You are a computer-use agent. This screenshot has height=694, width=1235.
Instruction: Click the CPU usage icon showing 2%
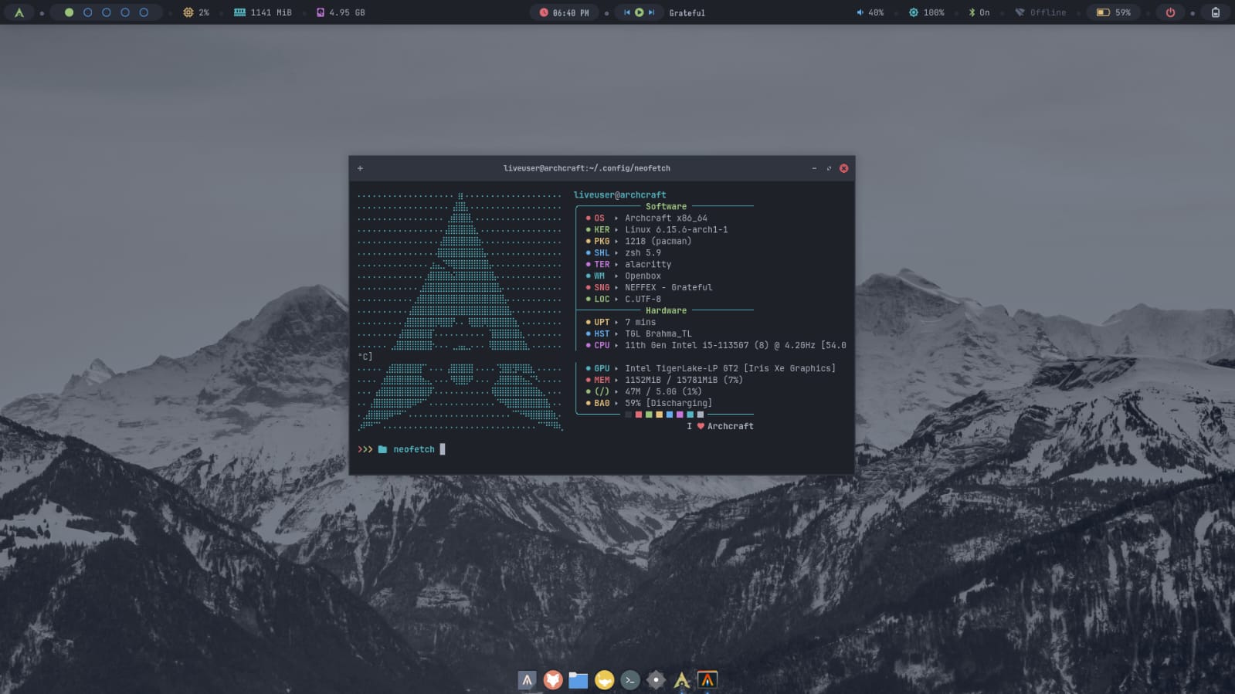(x=188, y=12)
